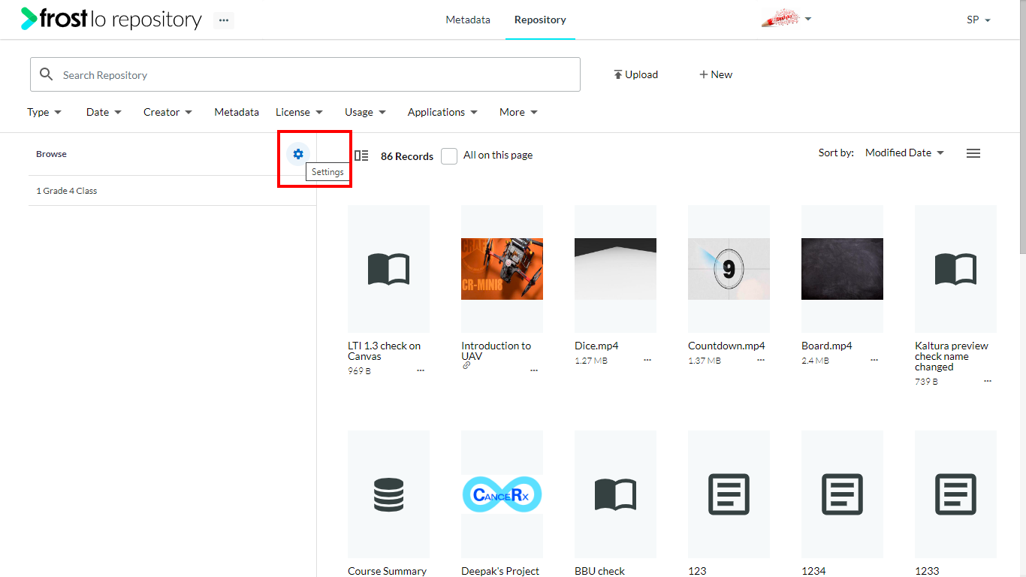This screenshot has height=577, width=1026.
Task: Select the 1 Grade 4 Class browse item
Action: click(x=172, y=191)
